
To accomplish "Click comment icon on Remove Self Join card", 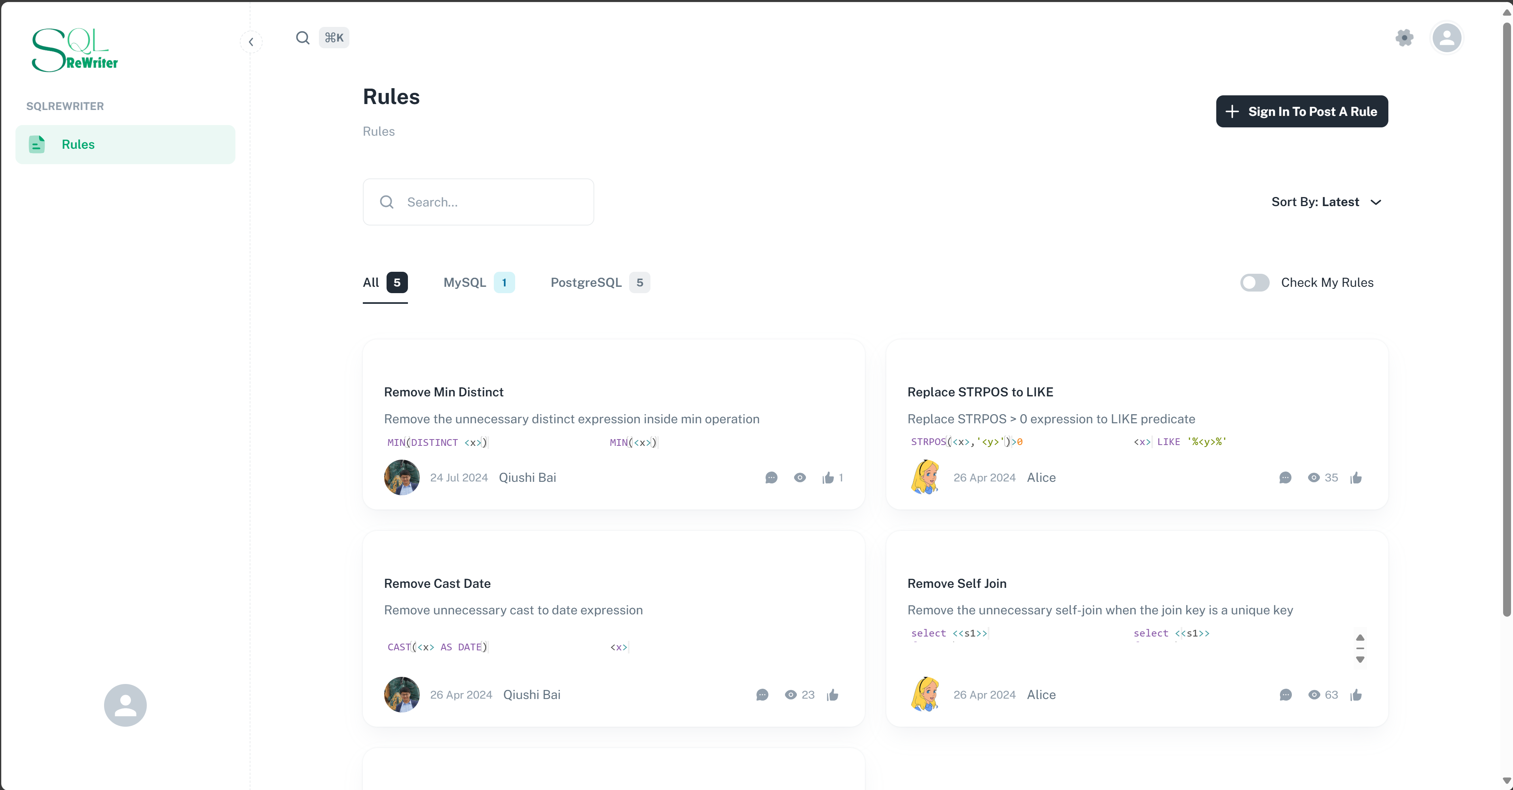I will [x=1285, y=695].
